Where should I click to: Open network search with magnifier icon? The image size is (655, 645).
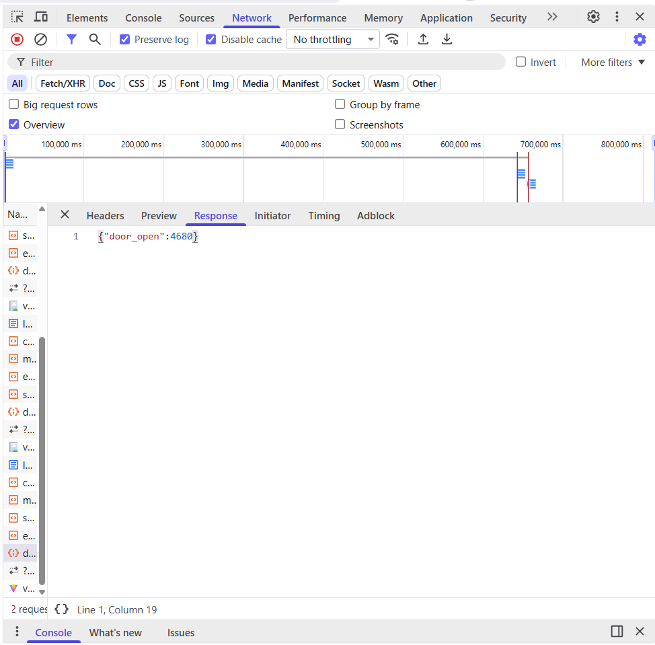coord(95,40)
